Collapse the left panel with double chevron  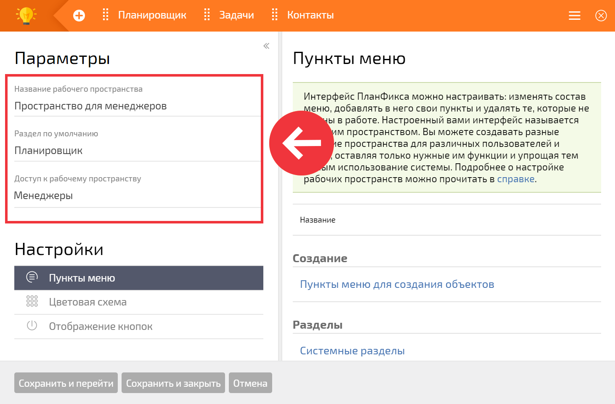pos(266,46)
